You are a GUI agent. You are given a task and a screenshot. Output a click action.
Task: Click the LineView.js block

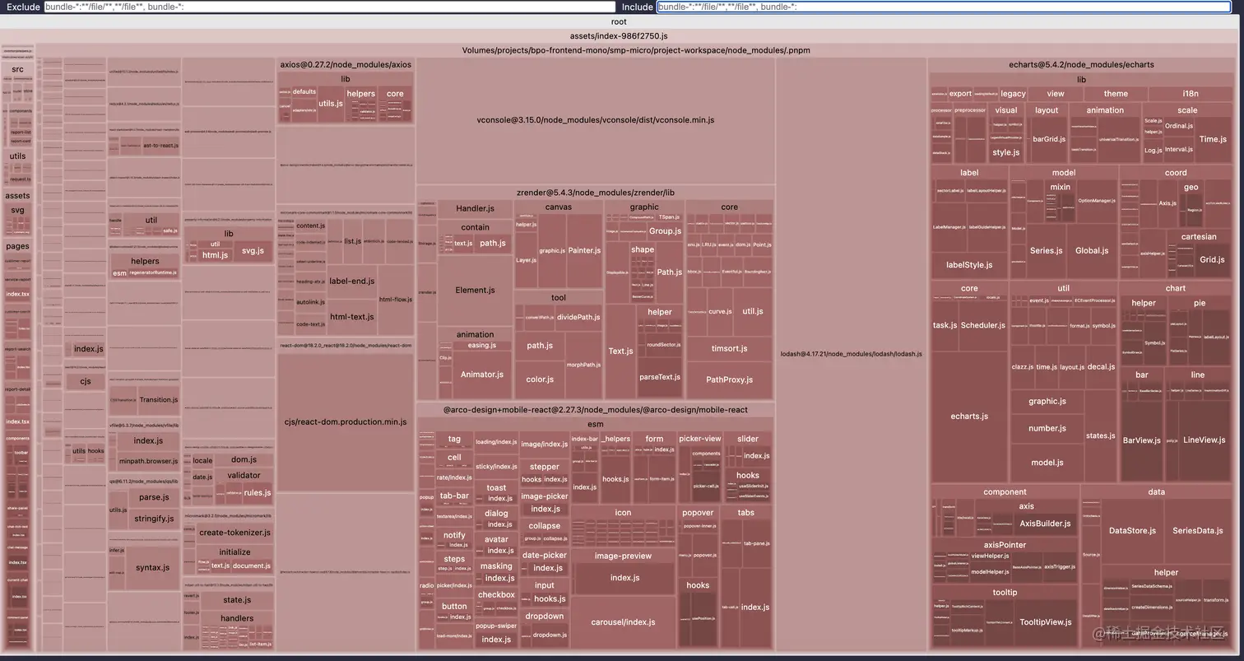(1205, 440)
